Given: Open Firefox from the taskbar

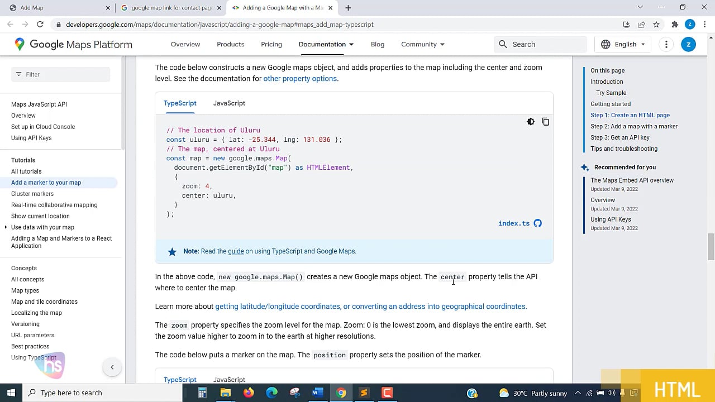Looking at the screenshot, I should [x=249, y=393].
